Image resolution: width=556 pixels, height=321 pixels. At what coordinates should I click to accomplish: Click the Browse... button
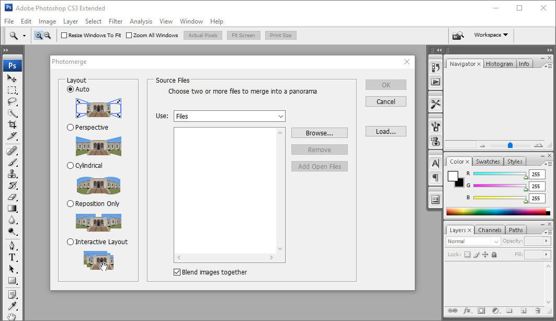(320, 133)
